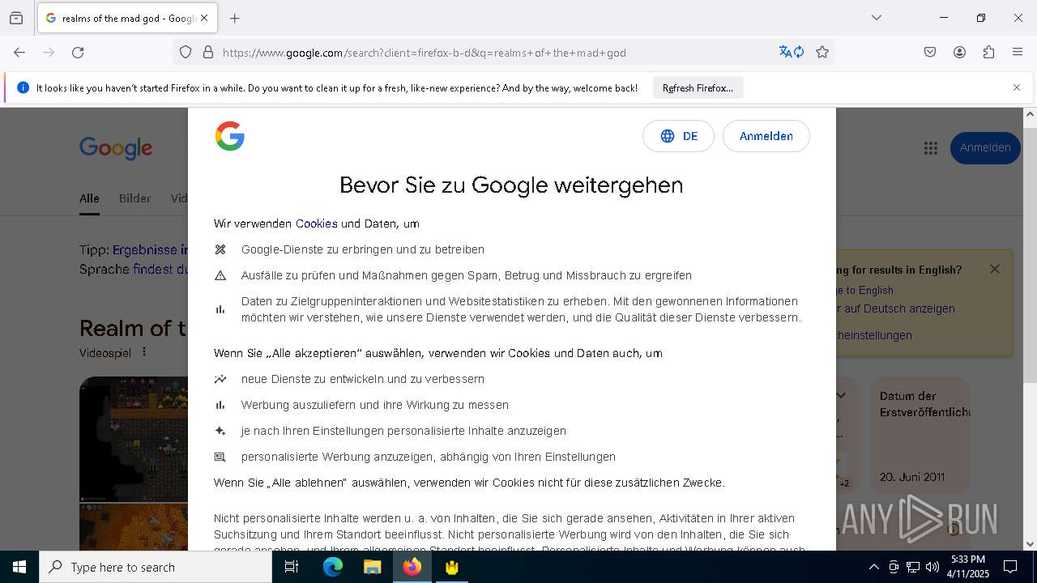The image size is (1037, 583).
Task: Open tracking protection shield icon
Action: click(186, 53)
